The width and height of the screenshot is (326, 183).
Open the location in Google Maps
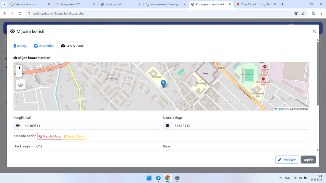(50, 136)
